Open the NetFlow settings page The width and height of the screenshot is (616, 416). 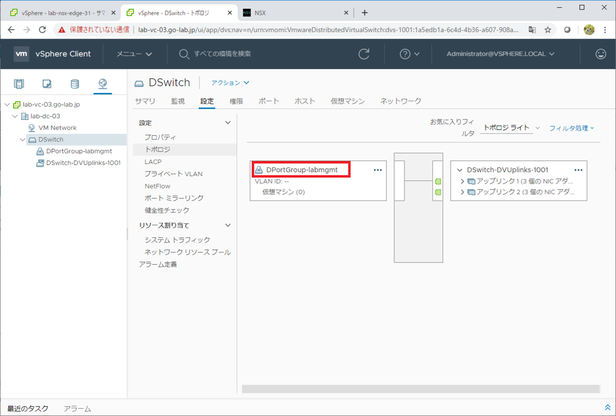(x=158, y=186)
